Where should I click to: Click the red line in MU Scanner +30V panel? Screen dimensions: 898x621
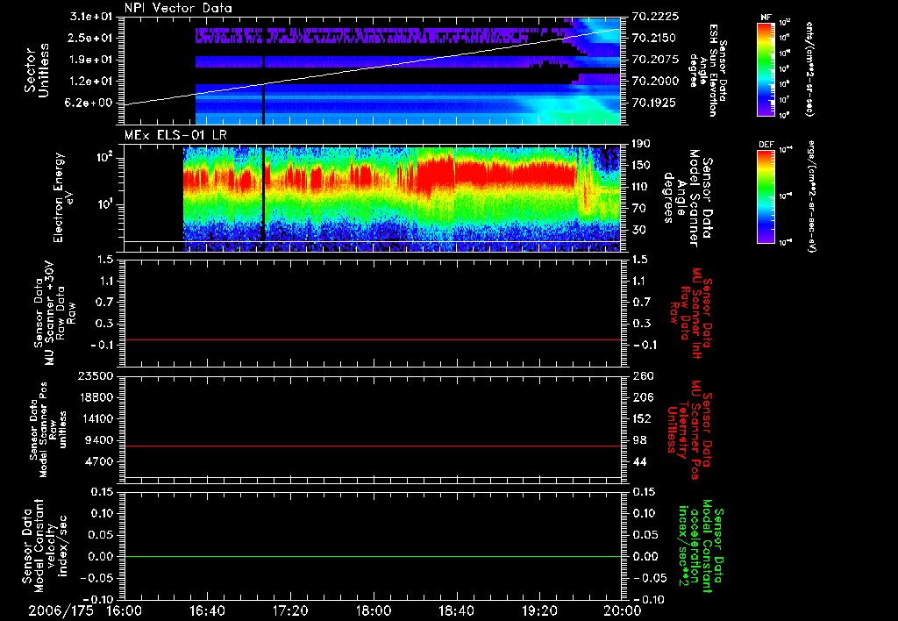pyautogui.click(x=372, y=339)
